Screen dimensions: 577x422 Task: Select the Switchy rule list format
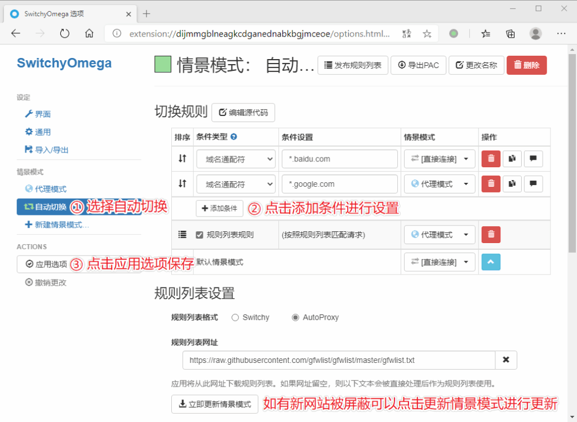click(235, 317)
